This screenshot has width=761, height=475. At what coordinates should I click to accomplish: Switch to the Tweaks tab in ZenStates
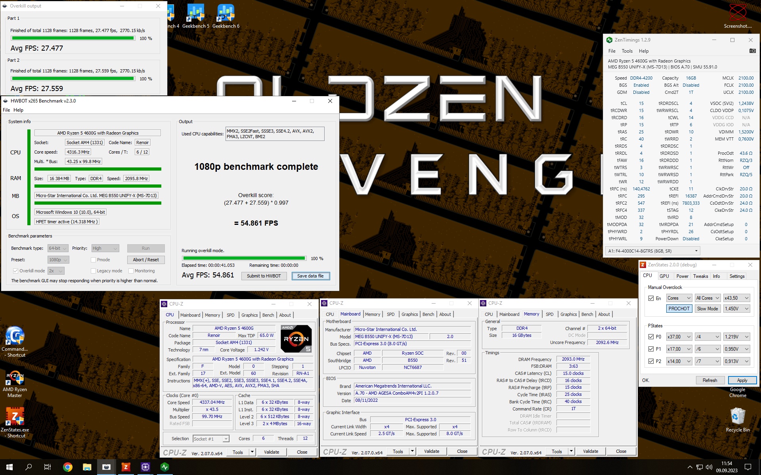(700, 276)
